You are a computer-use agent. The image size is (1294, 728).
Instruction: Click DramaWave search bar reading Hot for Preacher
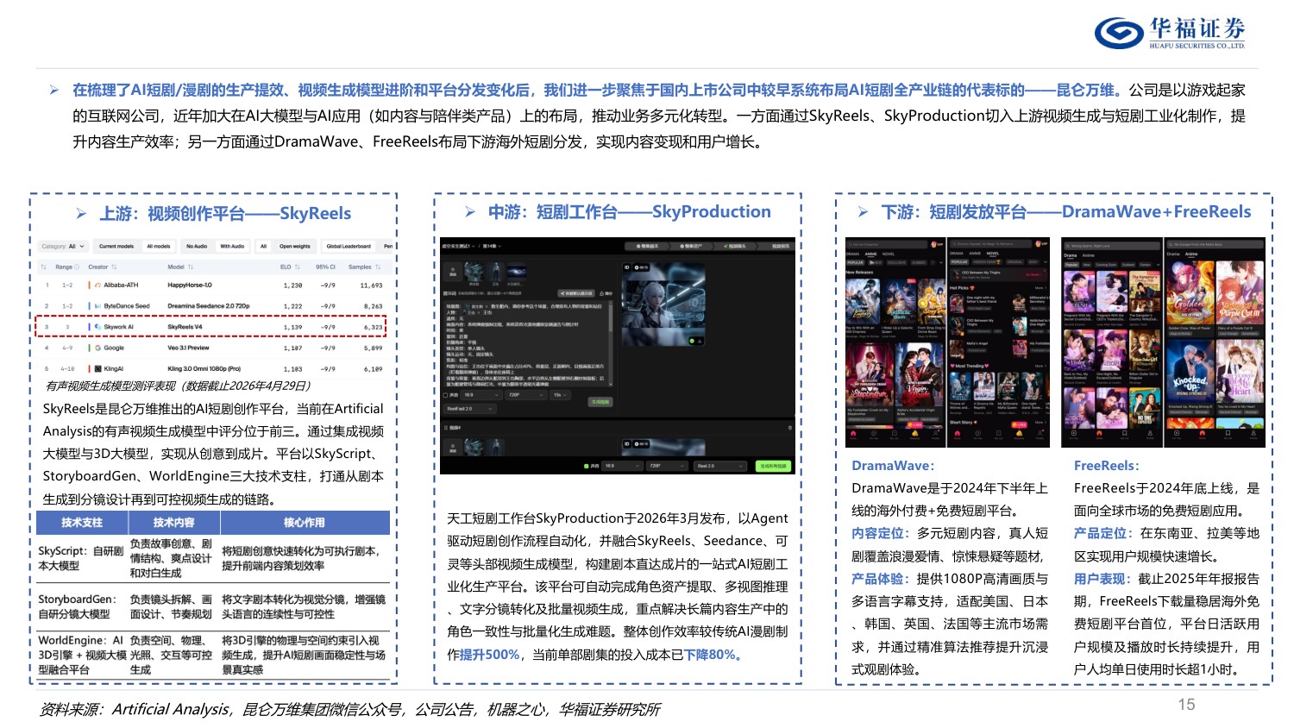click(887, 244)
